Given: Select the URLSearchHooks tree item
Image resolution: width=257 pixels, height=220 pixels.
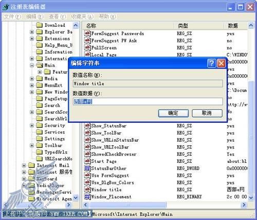Looking at the screenshot, I should 58,159.
